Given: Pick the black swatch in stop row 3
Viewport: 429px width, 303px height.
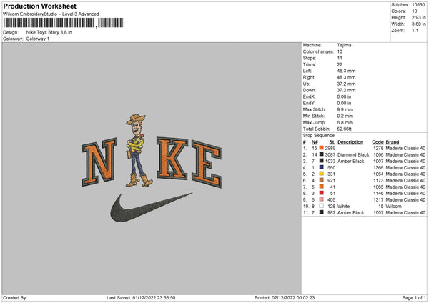Looking at the screenshot, I should pos(322,161).
